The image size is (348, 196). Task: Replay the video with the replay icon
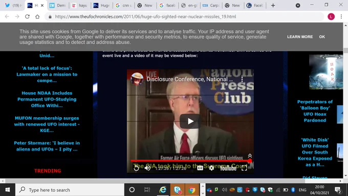[136, 168]
